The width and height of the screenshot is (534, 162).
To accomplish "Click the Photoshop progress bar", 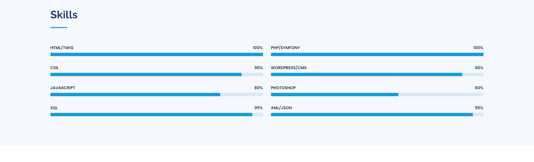I will coord(377,95).
